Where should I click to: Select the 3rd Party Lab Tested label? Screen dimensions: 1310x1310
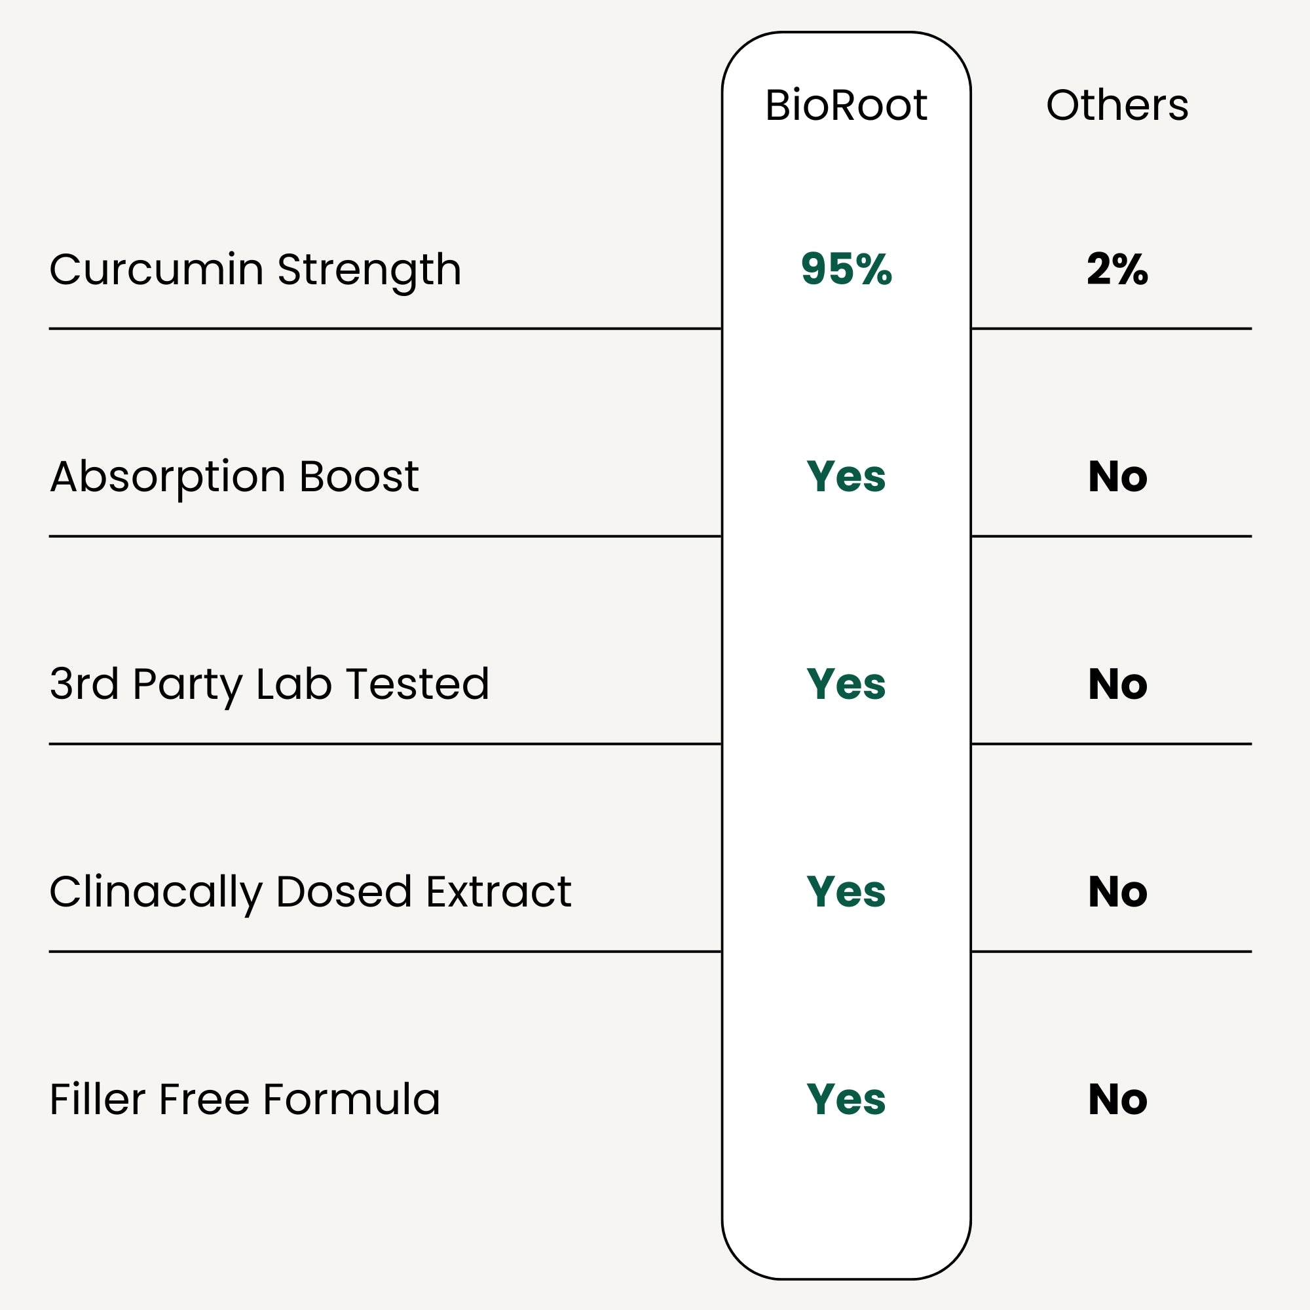[269, 684]
